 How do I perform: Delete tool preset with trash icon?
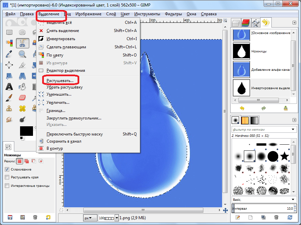pyautogui.click(x=35, y=217)
